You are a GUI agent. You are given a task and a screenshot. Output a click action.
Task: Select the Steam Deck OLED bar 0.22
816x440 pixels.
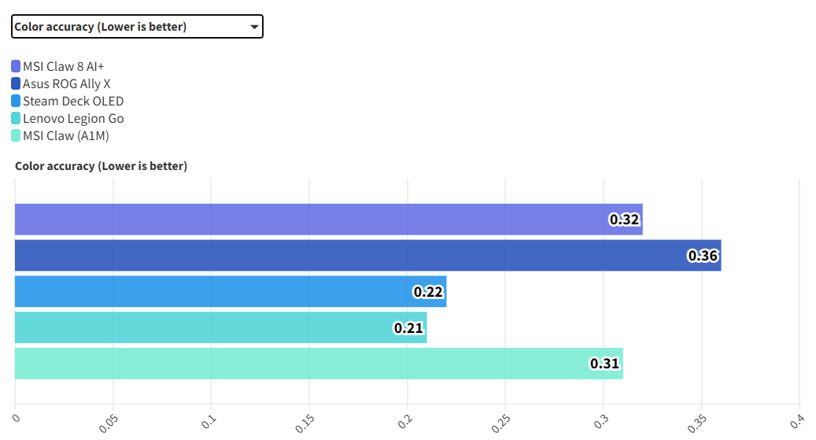pos(220,291)
